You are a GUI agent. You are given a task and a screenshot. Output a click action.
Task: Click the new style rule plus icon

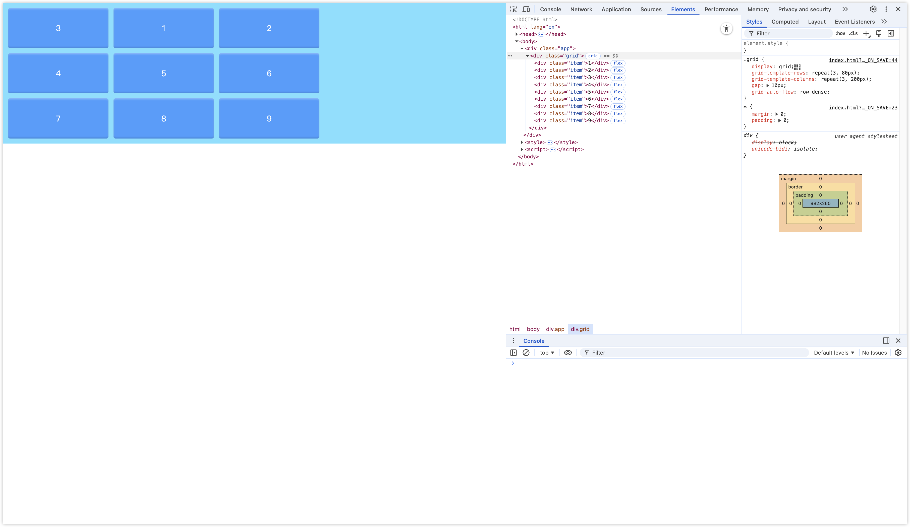pos(866,34)
